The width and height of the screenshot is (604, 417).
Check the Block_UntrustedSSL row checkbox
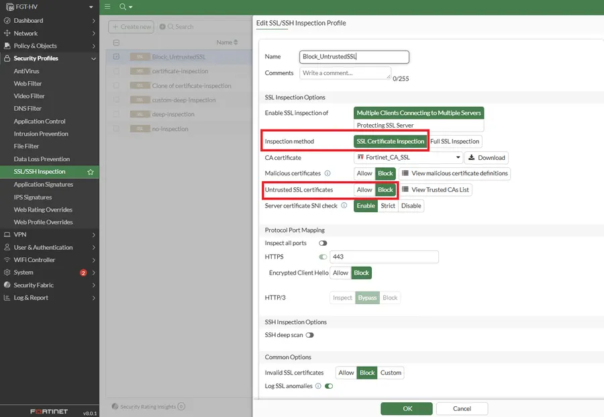coord(116,56)
